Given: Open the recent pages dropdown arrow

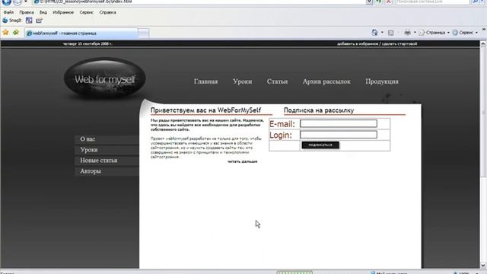Looking at the screenshot, I should click(26, 2).
